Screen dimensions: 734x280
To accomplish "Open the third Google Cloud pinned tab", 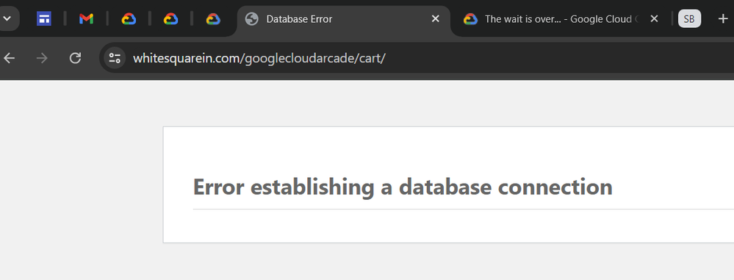I will click(213, 18).
